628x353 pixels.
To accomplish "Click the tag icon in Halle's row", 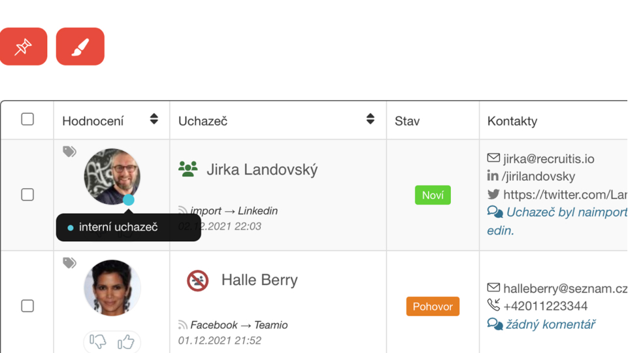I will 69,263.
